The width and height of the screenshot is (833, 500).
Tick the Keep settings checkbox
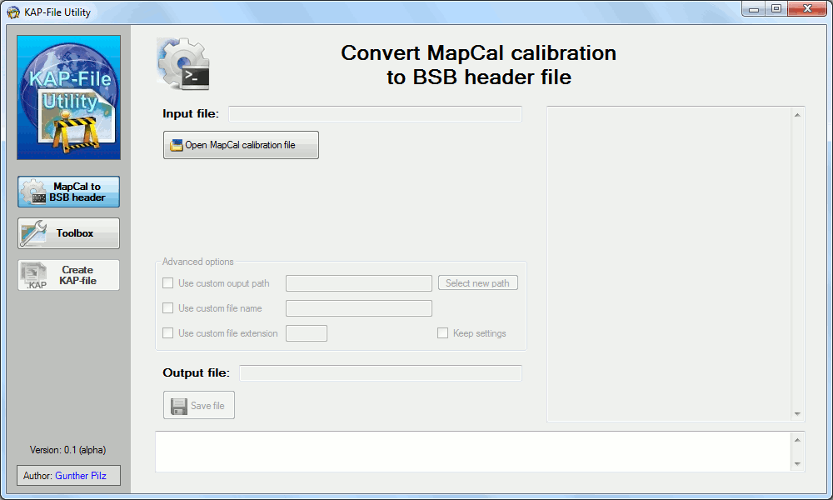[443, 333]
